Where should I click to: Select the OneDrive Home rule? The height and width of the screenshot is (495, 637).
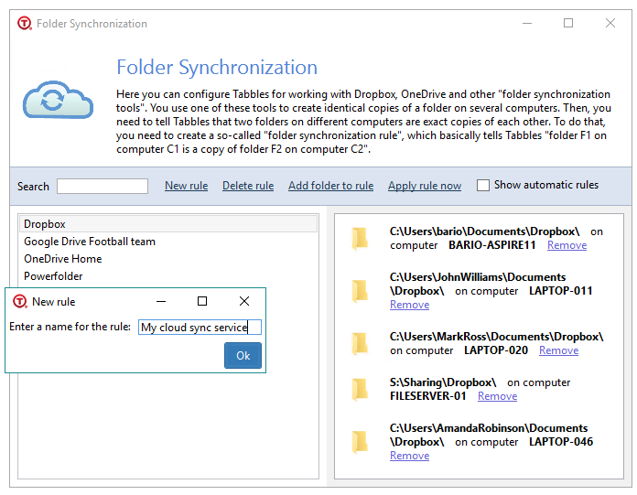tap(62, 259)
